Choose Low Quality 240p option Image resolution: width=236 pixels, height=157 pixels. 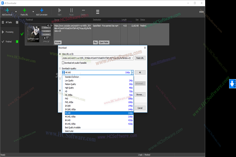[x=98, y=80]
